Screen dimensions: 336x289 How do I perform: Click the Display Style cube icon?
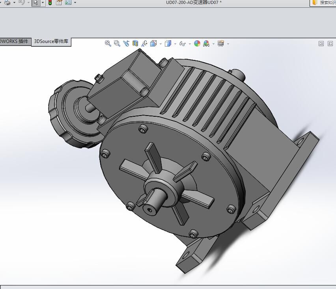pos(168,43)
